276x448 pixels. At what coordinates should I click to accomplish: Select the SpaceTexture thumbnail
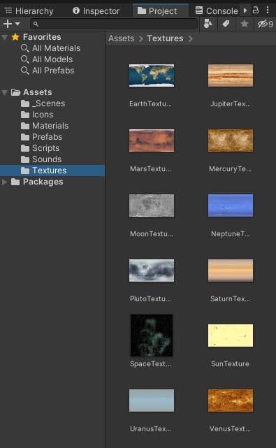click(152, 335)
